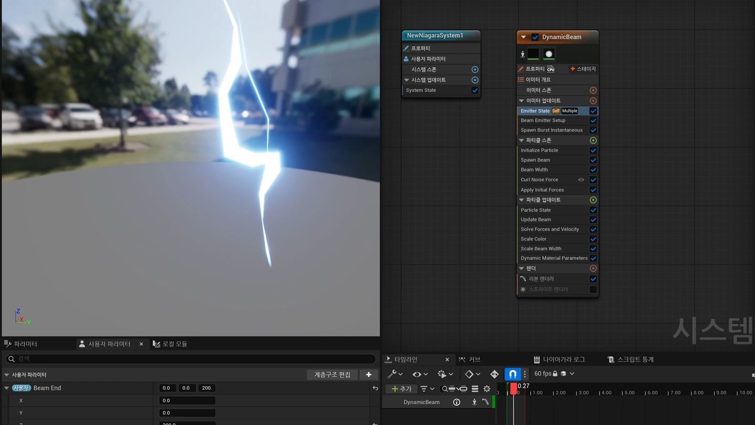Collapse the 이미터 업데이트 section

click(x=521, y=101)
